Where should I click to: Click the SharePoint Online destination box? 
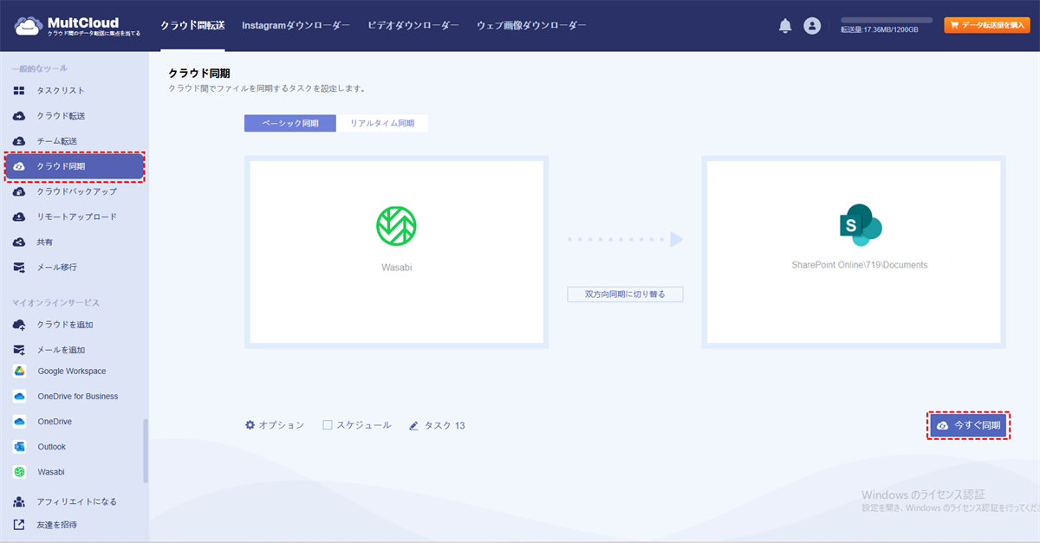[x=855, y=253]
